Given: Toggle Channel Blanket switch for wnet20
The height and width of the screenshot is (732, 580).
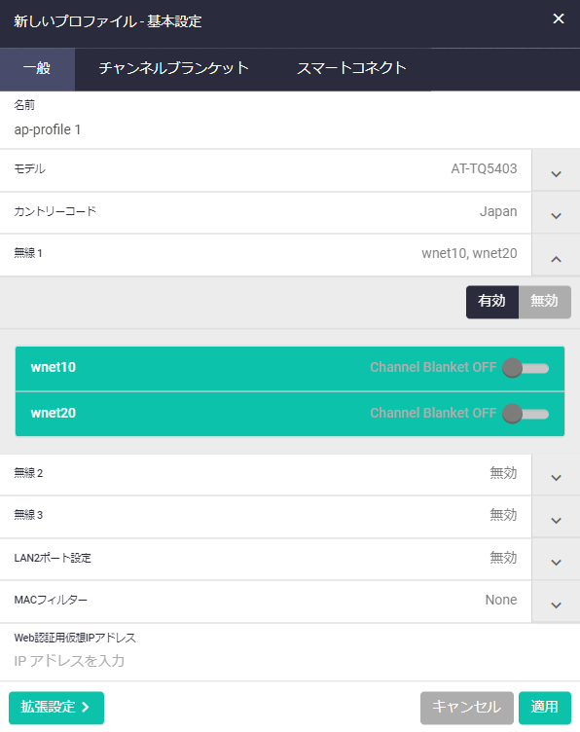Looking at the screenshot, I should (526, 414).
